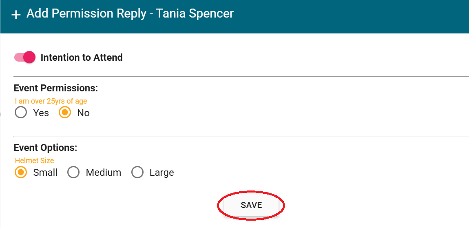Click the 'Event Options:' heading
The image size is (469, 228).
[45, 148]
